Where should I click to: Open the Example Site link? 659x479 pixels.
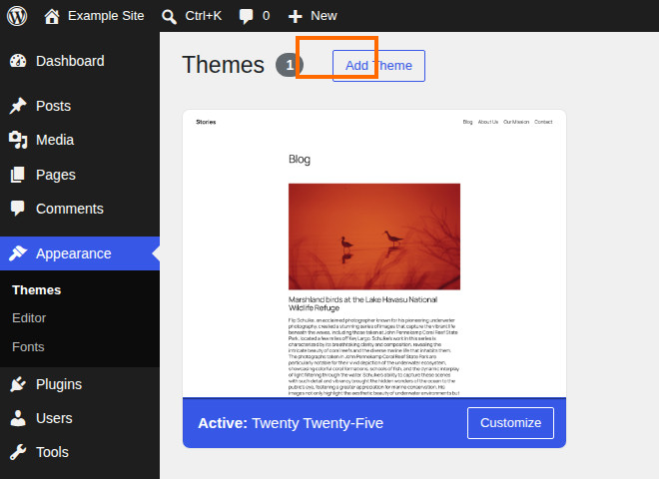106,16
